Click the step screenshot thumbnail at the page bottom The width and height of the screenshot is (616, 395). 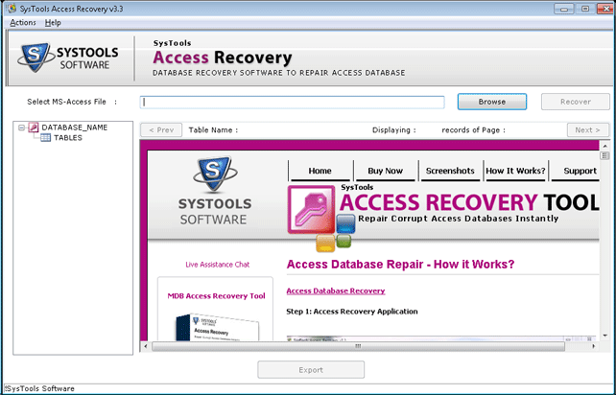point(442,338)
